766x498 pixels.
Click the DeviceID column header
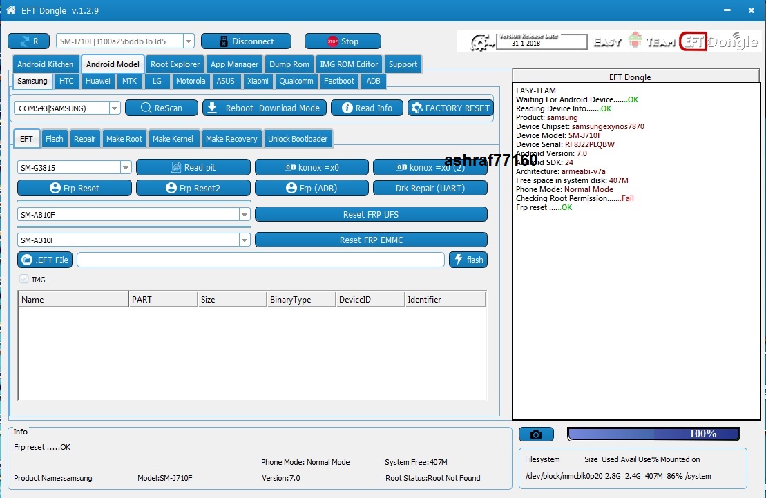pos(370,299)
